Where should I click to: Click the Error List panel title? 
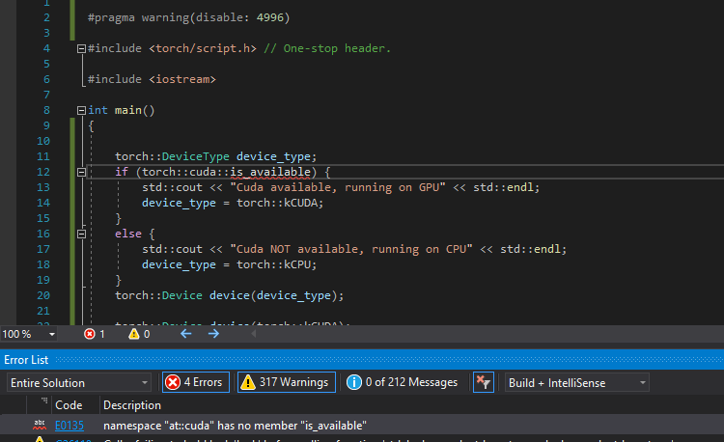click(26, 360)
